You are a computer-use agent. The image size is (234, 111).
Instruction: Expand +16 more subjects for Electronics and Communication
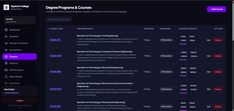(183, 93)
